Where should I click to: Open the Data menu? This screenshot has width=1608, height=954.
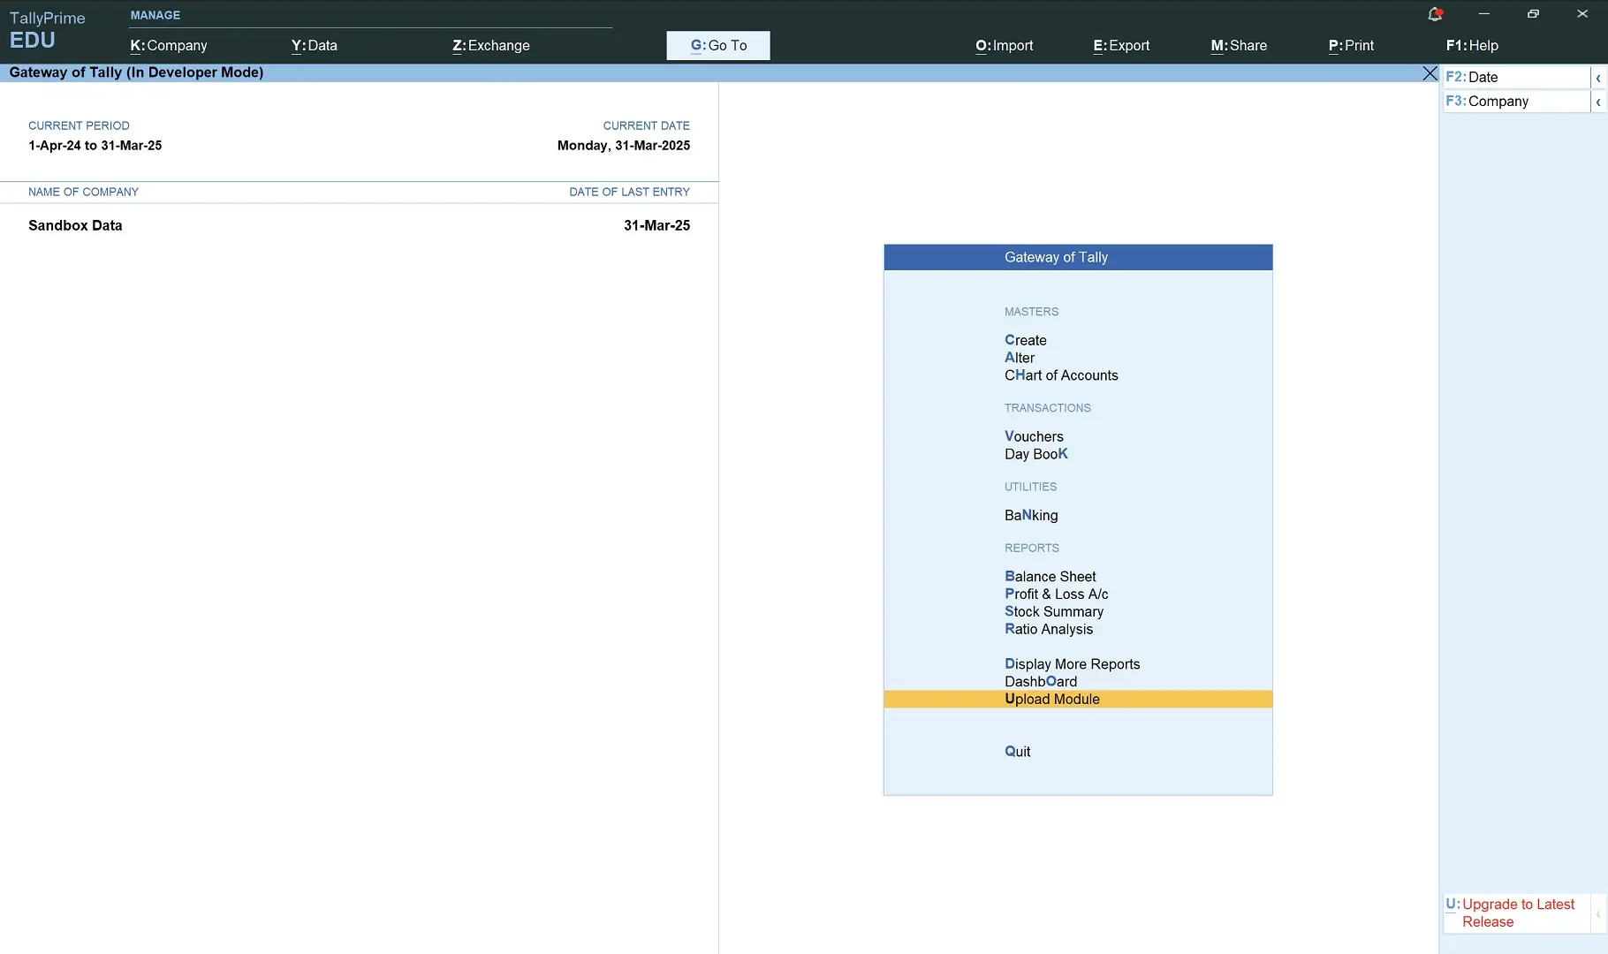[315, 46]
